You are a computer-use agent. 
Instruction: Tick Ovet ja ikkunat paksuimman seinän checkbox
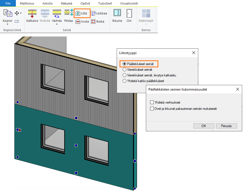(152, 108)
